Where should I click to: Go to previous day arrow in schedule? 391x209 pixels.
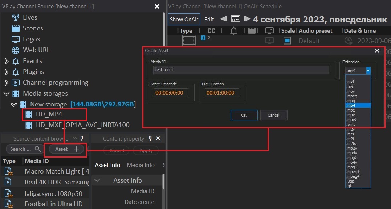point(224,19)
